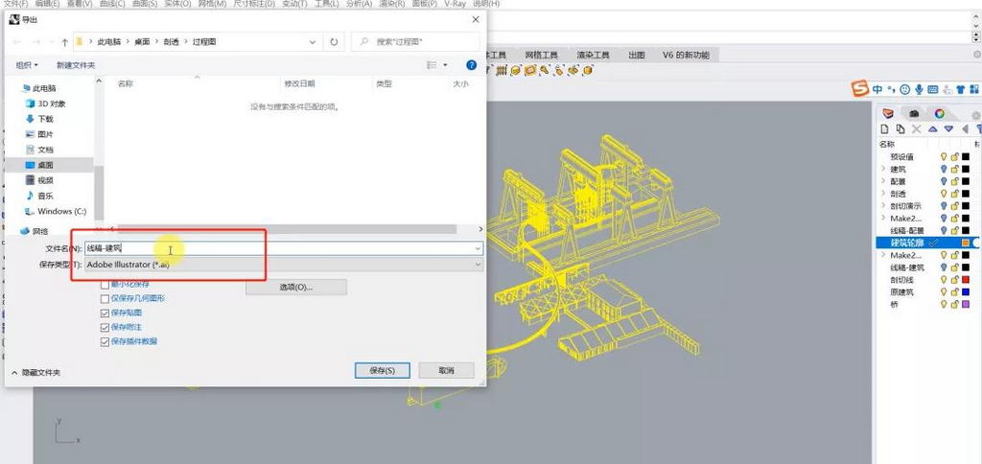Open the blue help icon in the dialog
982x464 pixels.
471,65
